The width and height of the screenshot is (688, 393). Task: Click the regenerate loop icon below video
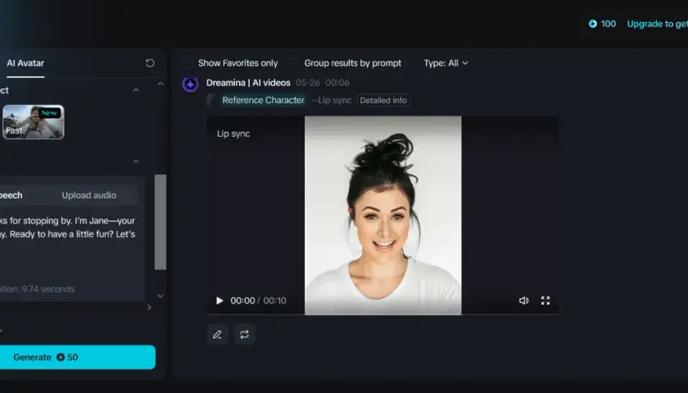(x=244, y=334)
